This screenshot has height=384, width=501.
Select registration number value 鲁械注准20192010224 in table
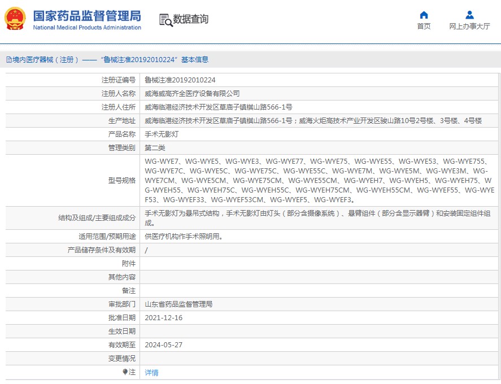click(180, 80)
